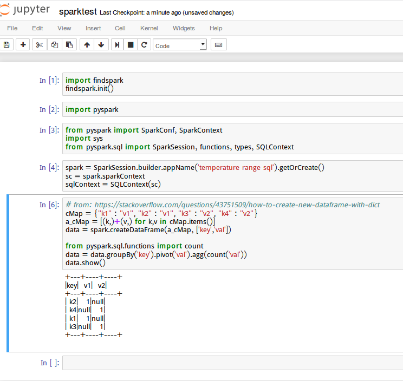
Task: Click the 'temperature range sql' string
Action: tap(236, 168)
